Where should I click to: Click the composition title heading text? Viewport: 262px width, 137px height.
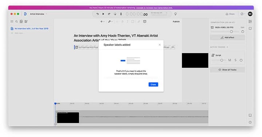coord(116,38)
